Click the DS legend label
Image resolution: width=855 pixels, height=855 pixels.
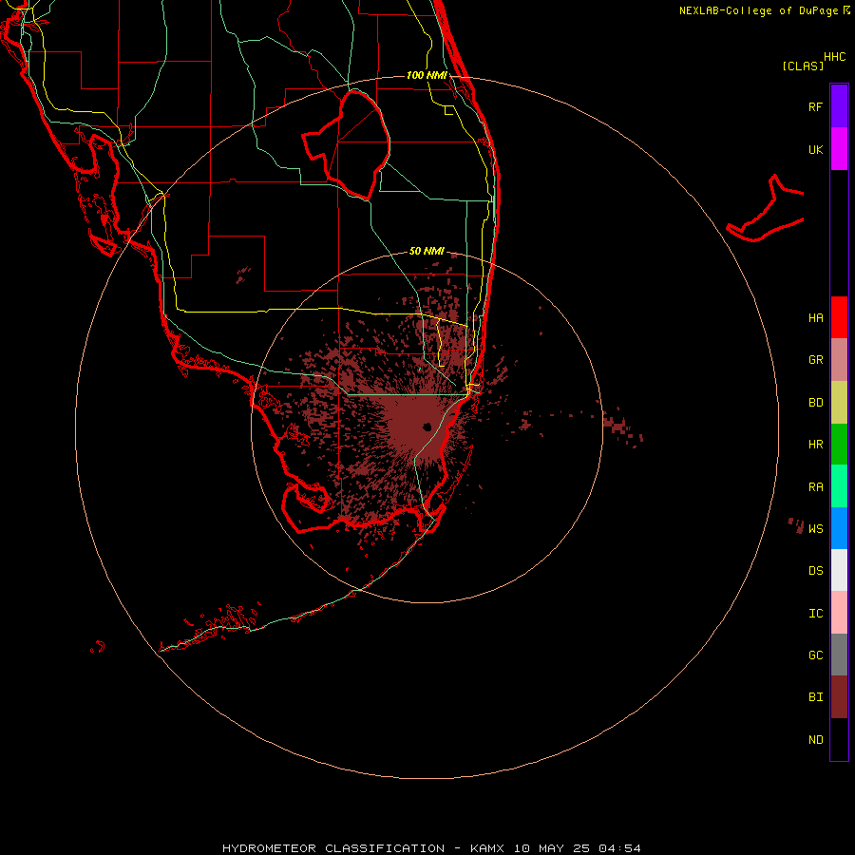(x=815, y=570)
